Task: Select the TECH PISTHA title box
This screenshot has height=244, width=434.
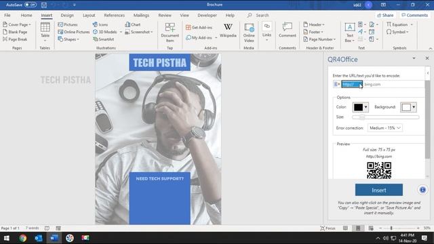Action: (160, 62)
